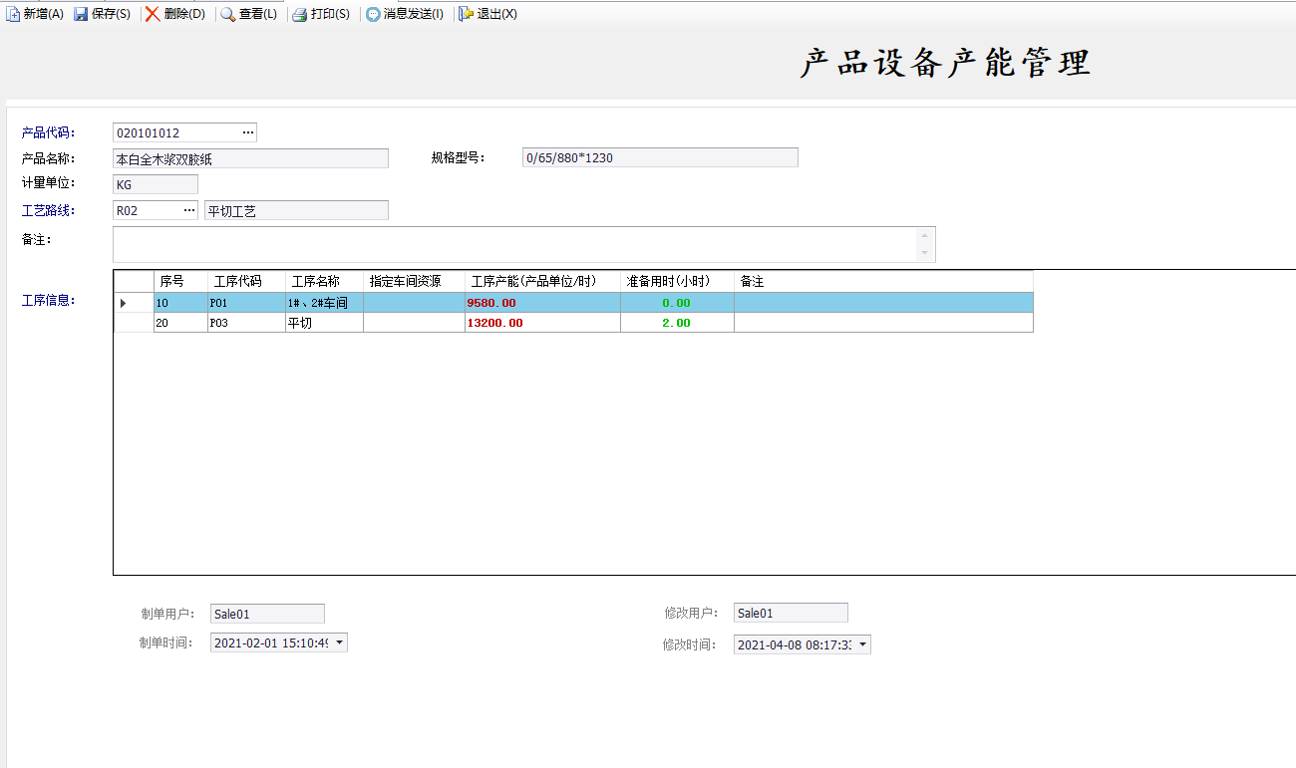Click the 保存 (Save) disk icon
Image resolution: width=1296 pixels, height=768 pixels.
[x=81, y=14]
